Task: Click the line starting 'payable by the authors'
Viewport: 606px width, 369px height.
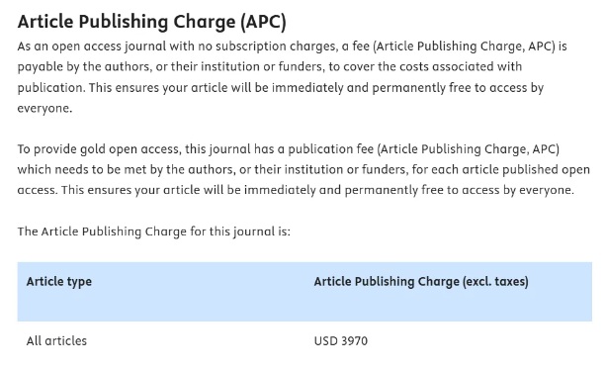Action: point(270,67)
